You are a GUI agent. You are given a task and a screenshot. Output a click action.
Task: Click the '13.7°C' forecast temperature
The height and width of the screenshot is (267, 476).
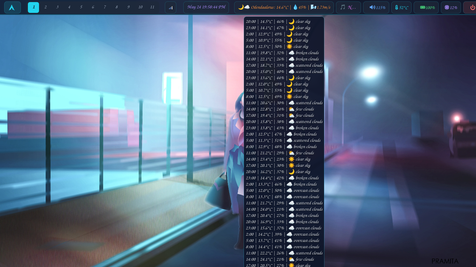tap(264, 241)
